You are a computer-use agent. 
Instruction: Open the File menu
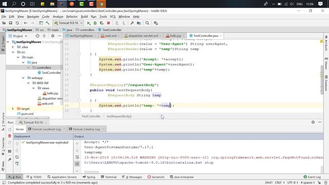4,16
